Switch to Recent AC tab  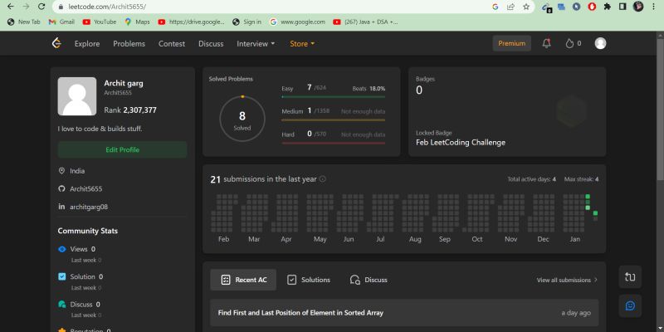[x=243, y=280]
